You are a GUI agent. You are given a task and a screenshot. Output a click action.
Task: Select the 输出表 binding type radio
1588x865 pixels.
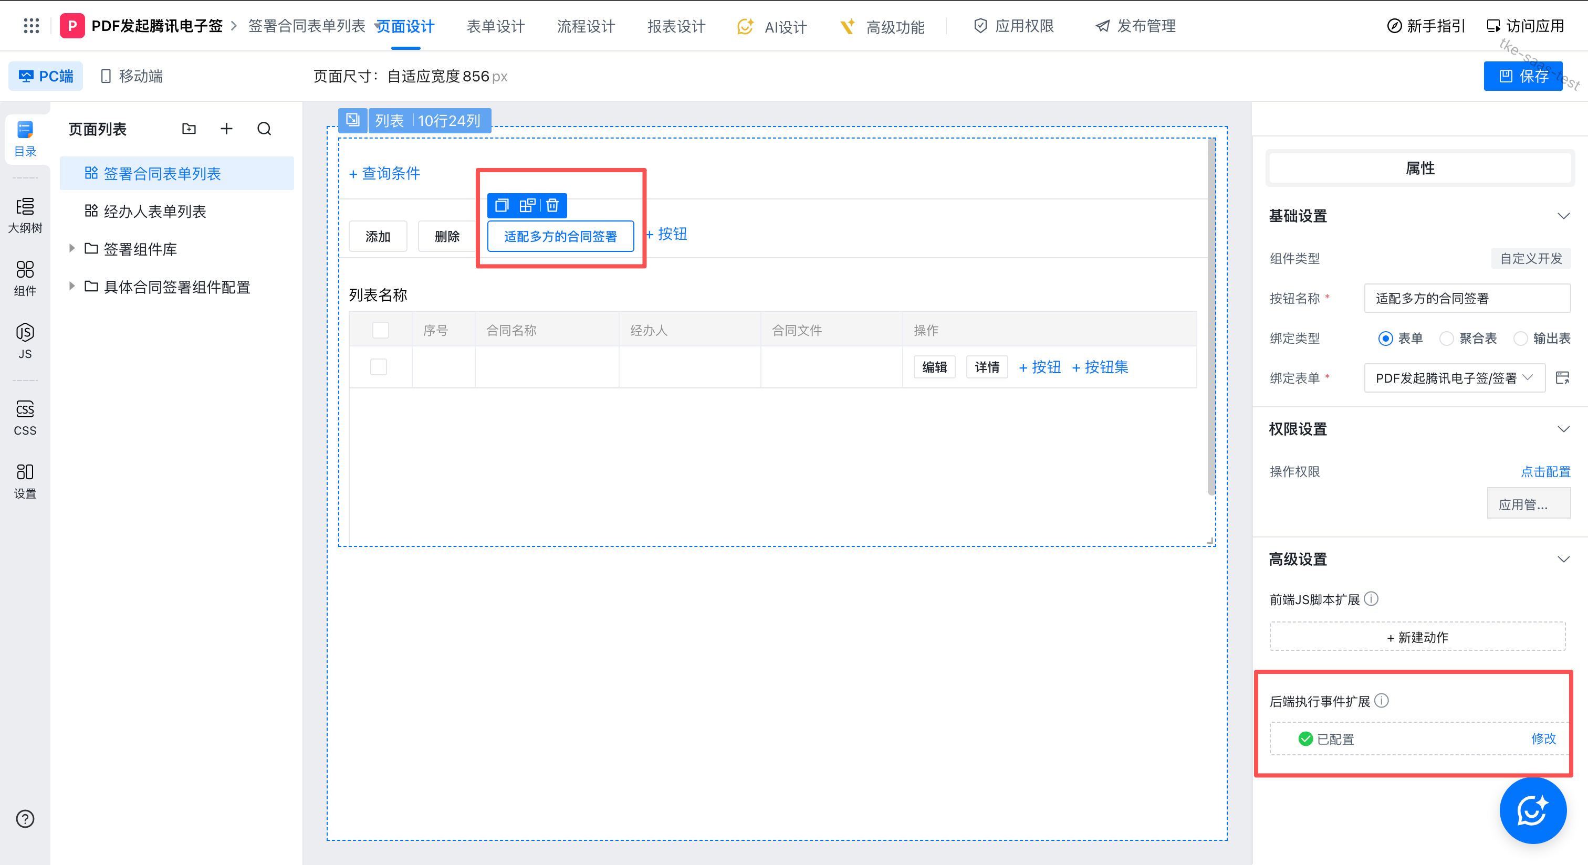1520,338
